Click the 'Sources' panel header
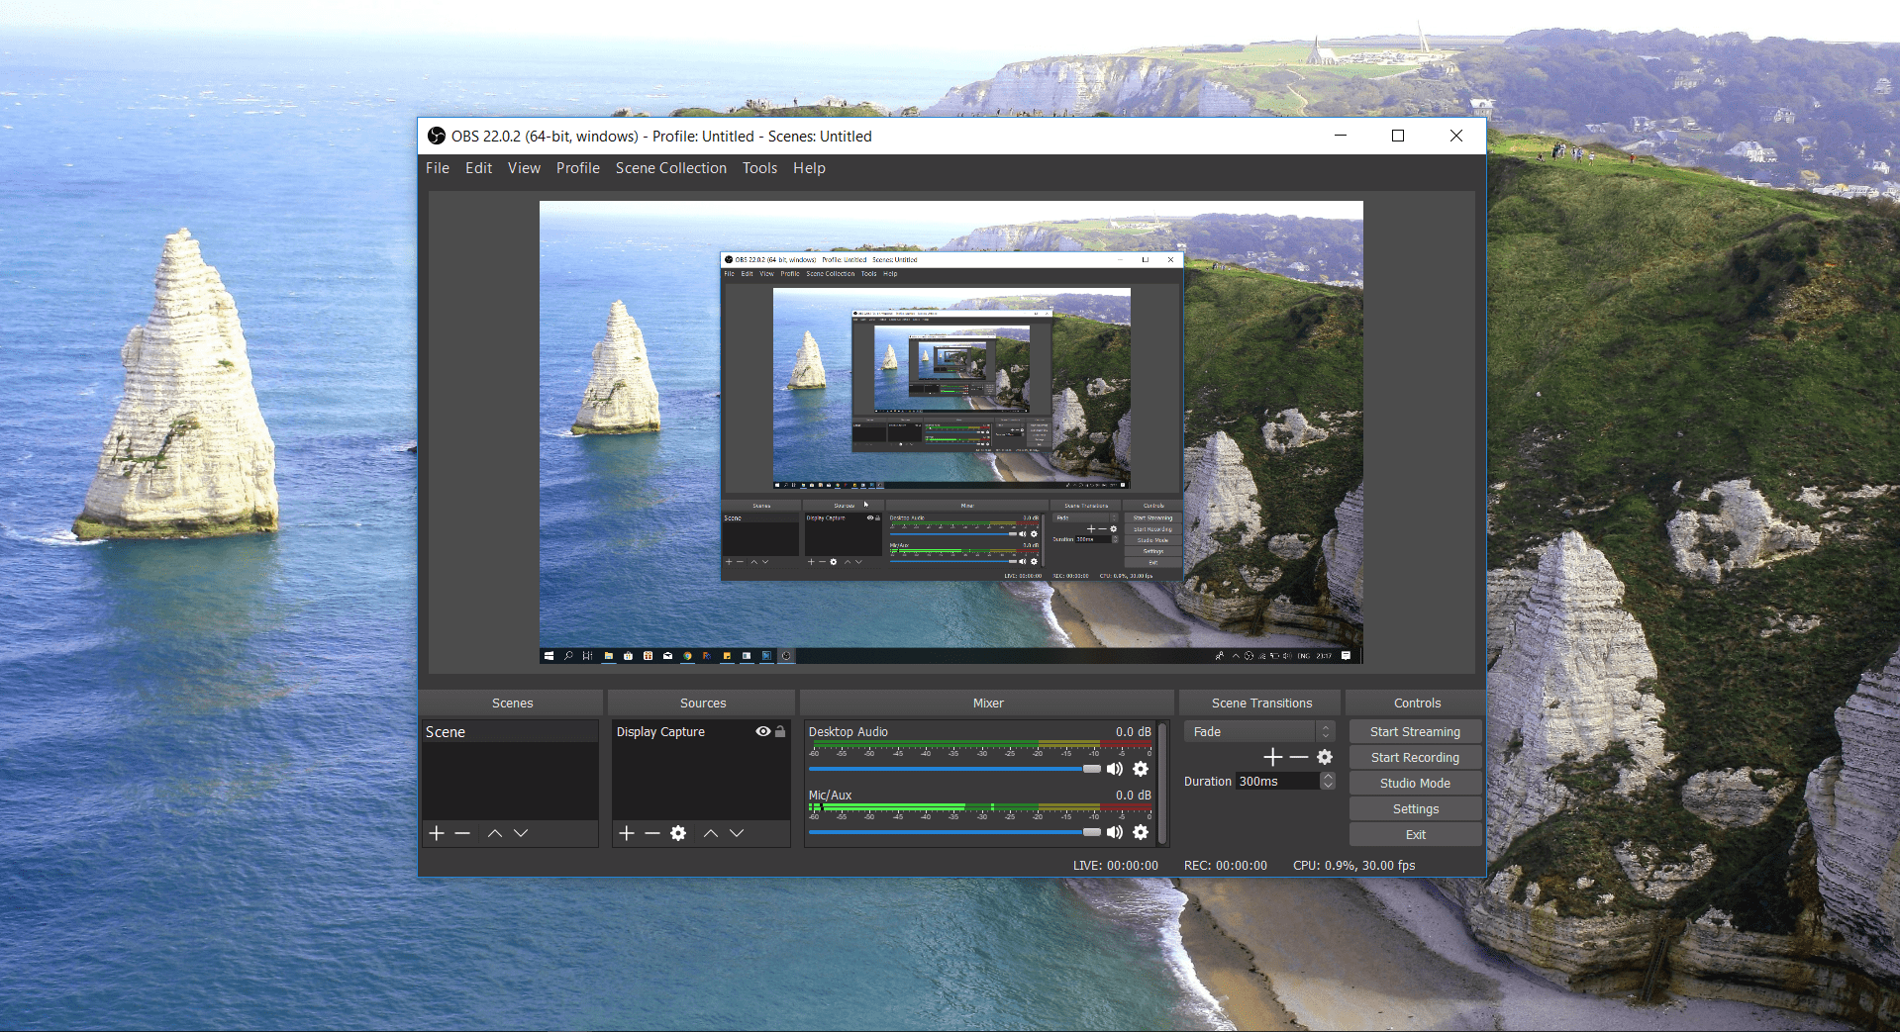 [703, 703]
